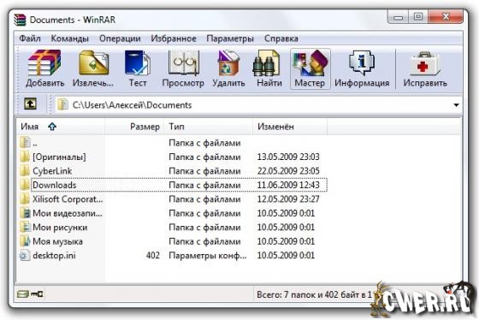The height and width of the screenshot is (320, 479).
Task: Click the Моя музыка folder icon
Action: click(x=25, y=241)
